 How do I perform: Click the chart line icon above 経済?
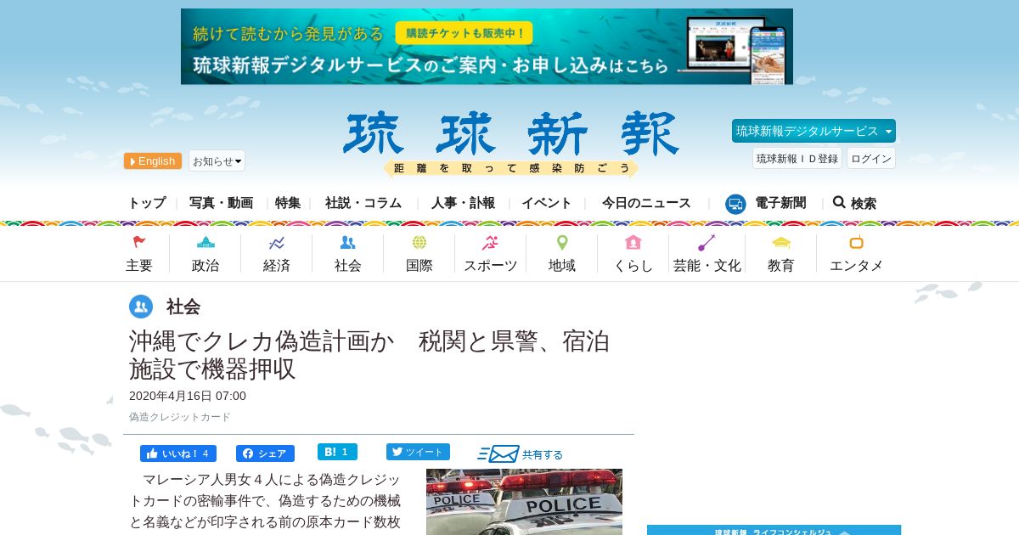pyautogui.click(x=277, y=243)
